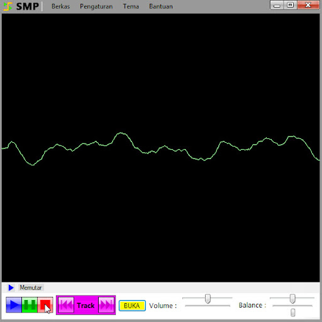This screenshot has height=322, width=322.
Task: Open the Bantuan menu
Action: [161, 6]
